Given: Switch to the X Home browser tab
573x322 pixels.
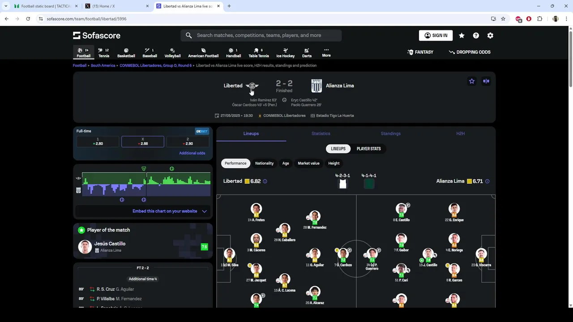Looking at the screenshot, I should (116, 6).
